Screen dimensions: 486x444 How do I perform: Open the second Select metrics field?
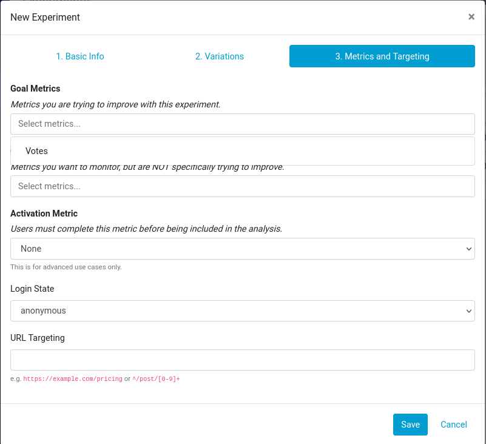[x=242, y=186]
